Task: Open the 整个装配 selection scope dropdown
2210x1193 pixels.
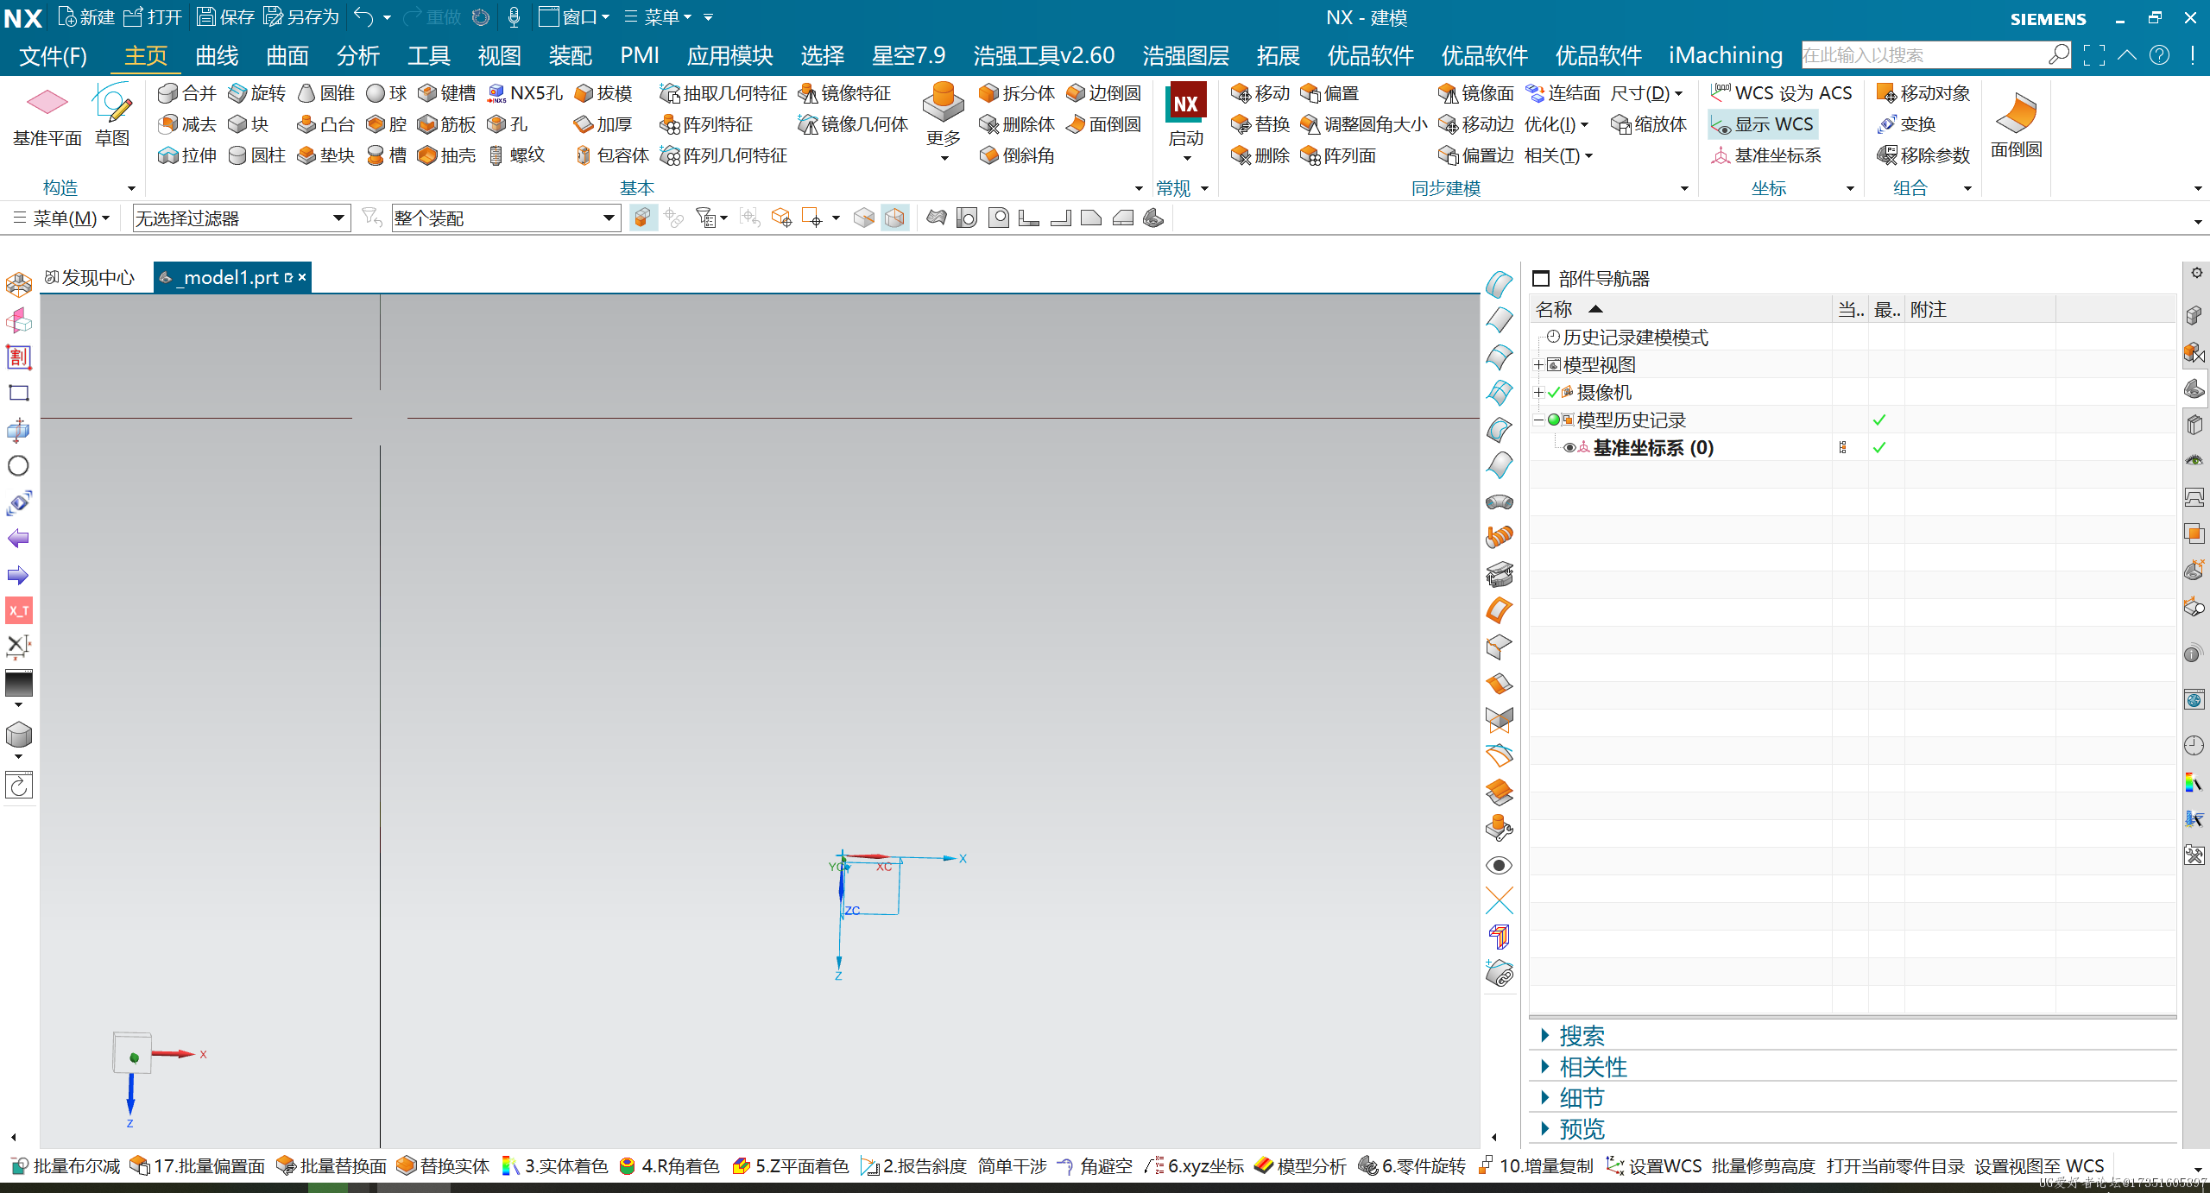Action: 506,218
